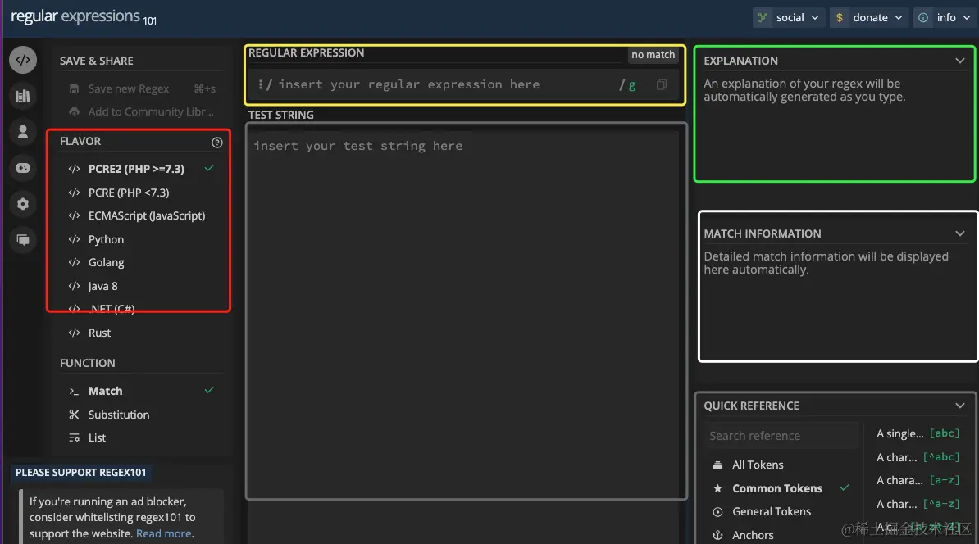
Task: Select PCRE2 (PHP >=7.3) flavor
Action: tap(142, 169)
